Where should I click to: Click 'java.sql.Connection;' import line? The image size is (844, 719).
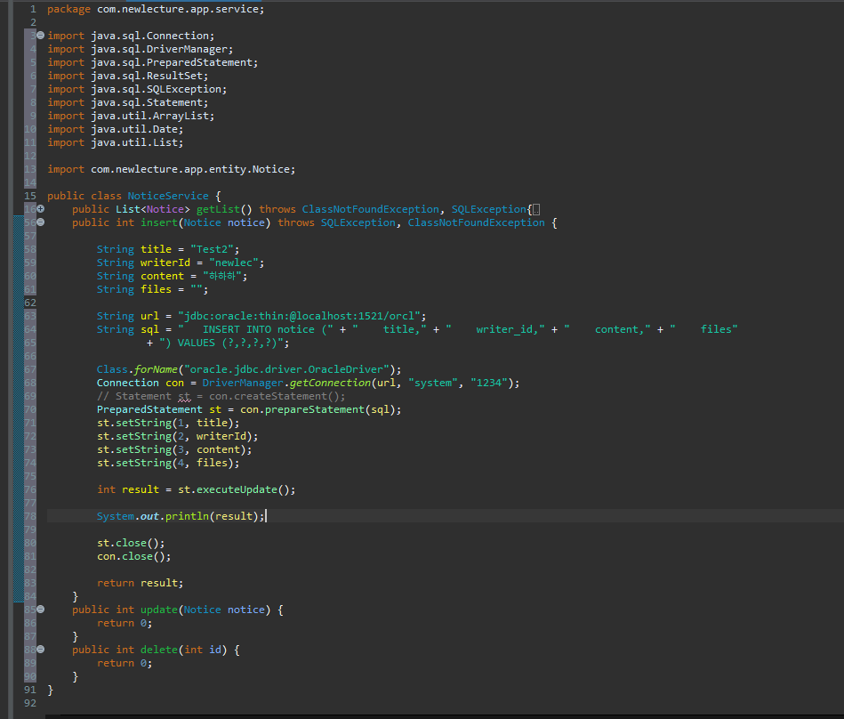click(152, 36)
